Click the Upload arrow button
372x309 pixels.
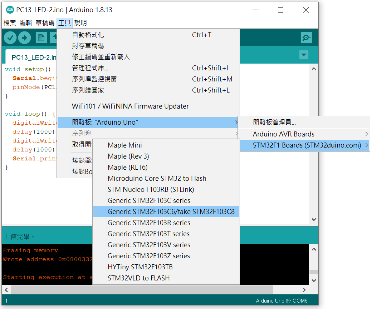(x=25, y=38)
